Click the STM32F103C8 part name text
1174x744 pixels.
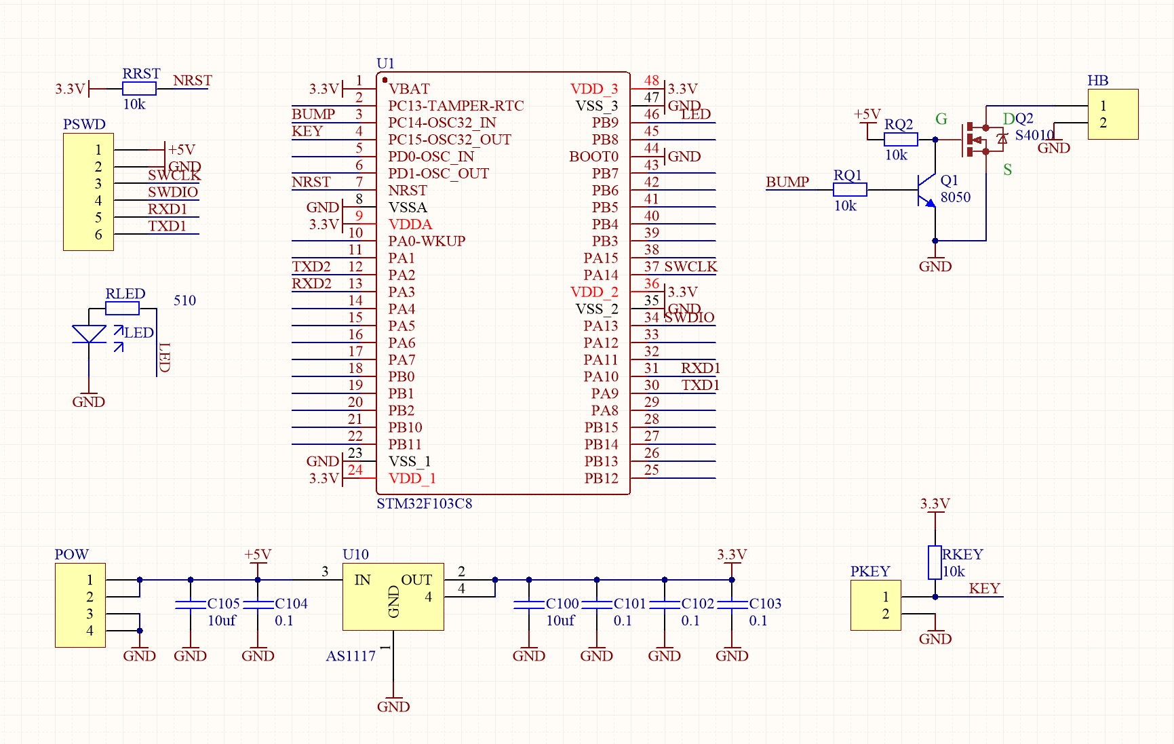[424, 503]
